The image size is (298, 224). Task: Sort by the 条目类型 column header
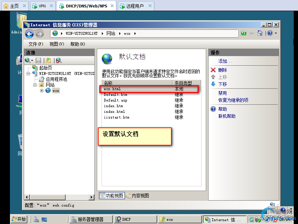[187, 83]
